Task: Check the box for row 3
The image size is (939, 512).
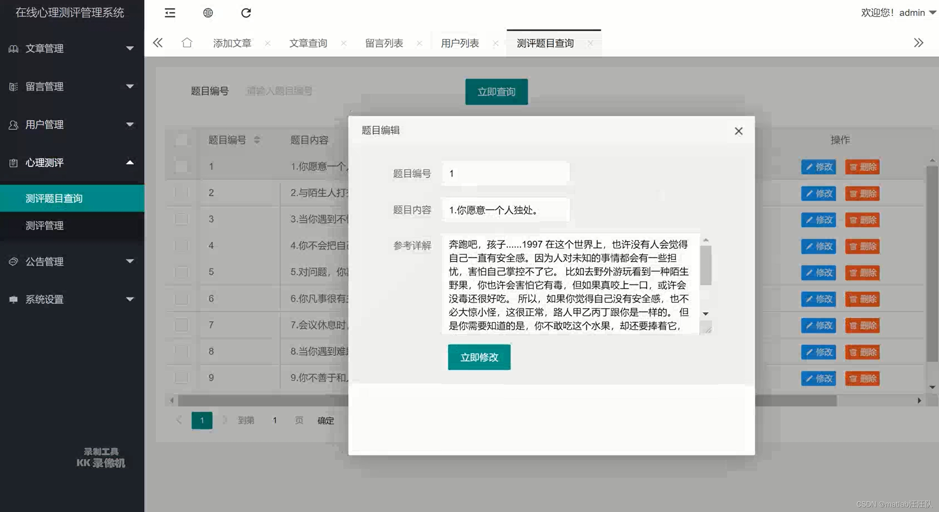Action: [182, 219]
